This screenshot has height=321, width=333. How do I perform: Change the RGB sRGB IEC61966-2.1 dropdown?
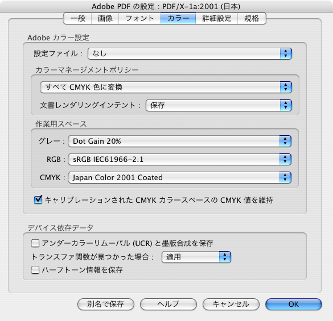[x=180, y=160]
